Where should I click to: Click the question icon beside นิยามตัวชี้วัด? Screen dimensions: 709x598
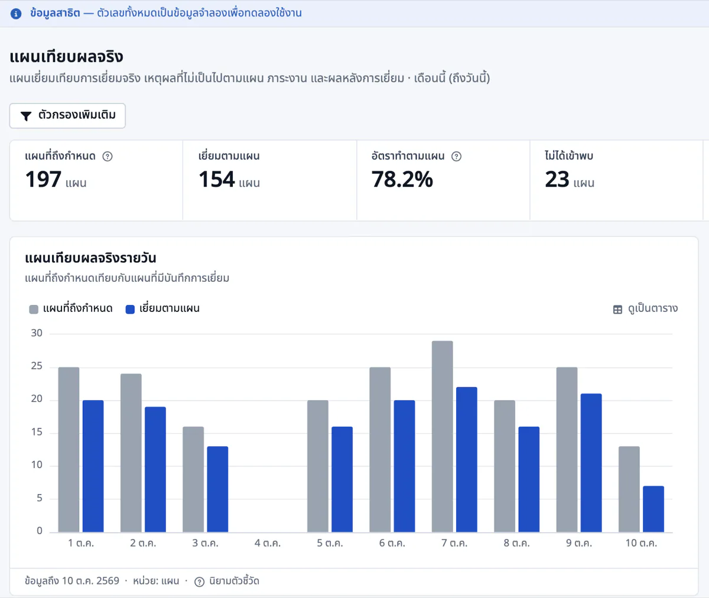click(x=200, y=581)
